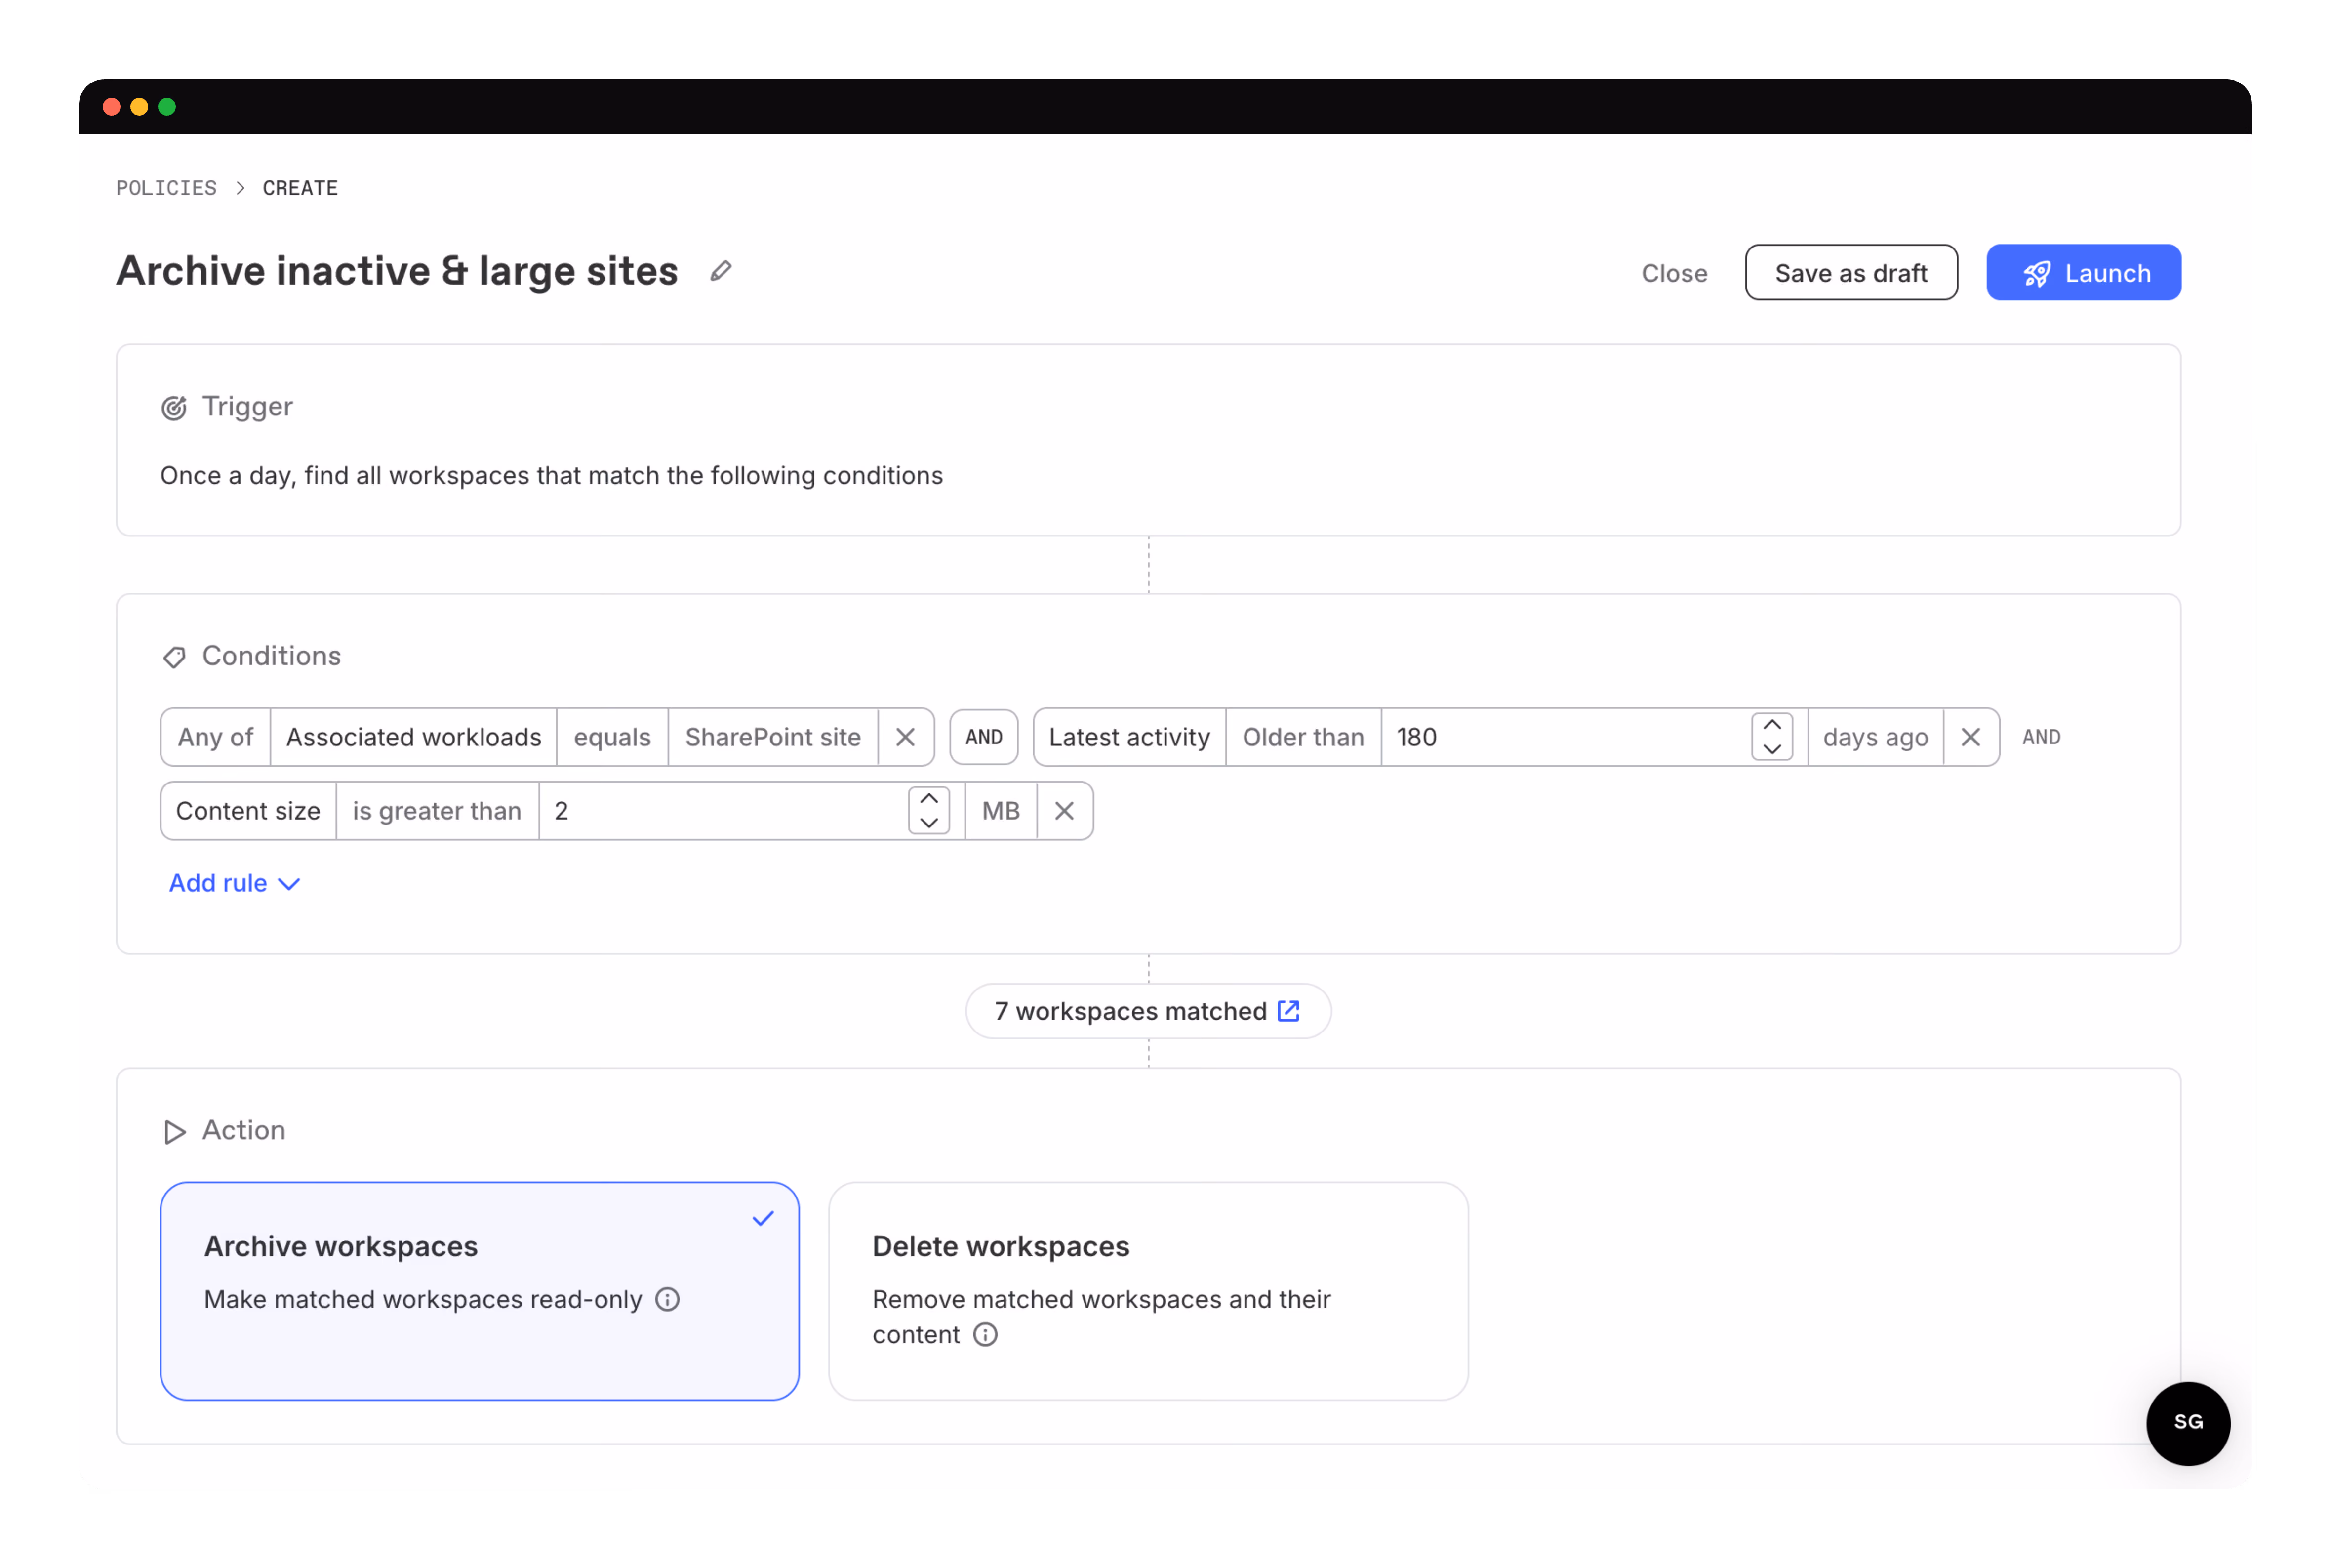This screenshot has width=2331, height=1568.
Task: Open the Content size field dropdown
Action: pyautogui.click(x=248, y=811)
